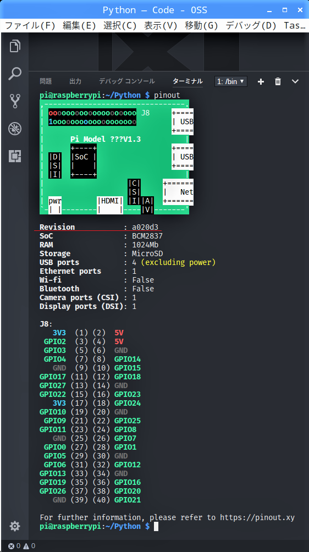309x552 pixels.
Task: Click the RAM value 1024Mb
Action: point(145,245)
